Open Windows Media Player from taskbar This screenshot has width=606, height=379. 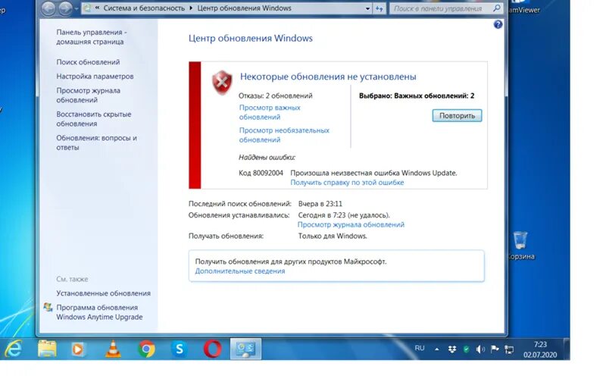[x=78, y=349]
